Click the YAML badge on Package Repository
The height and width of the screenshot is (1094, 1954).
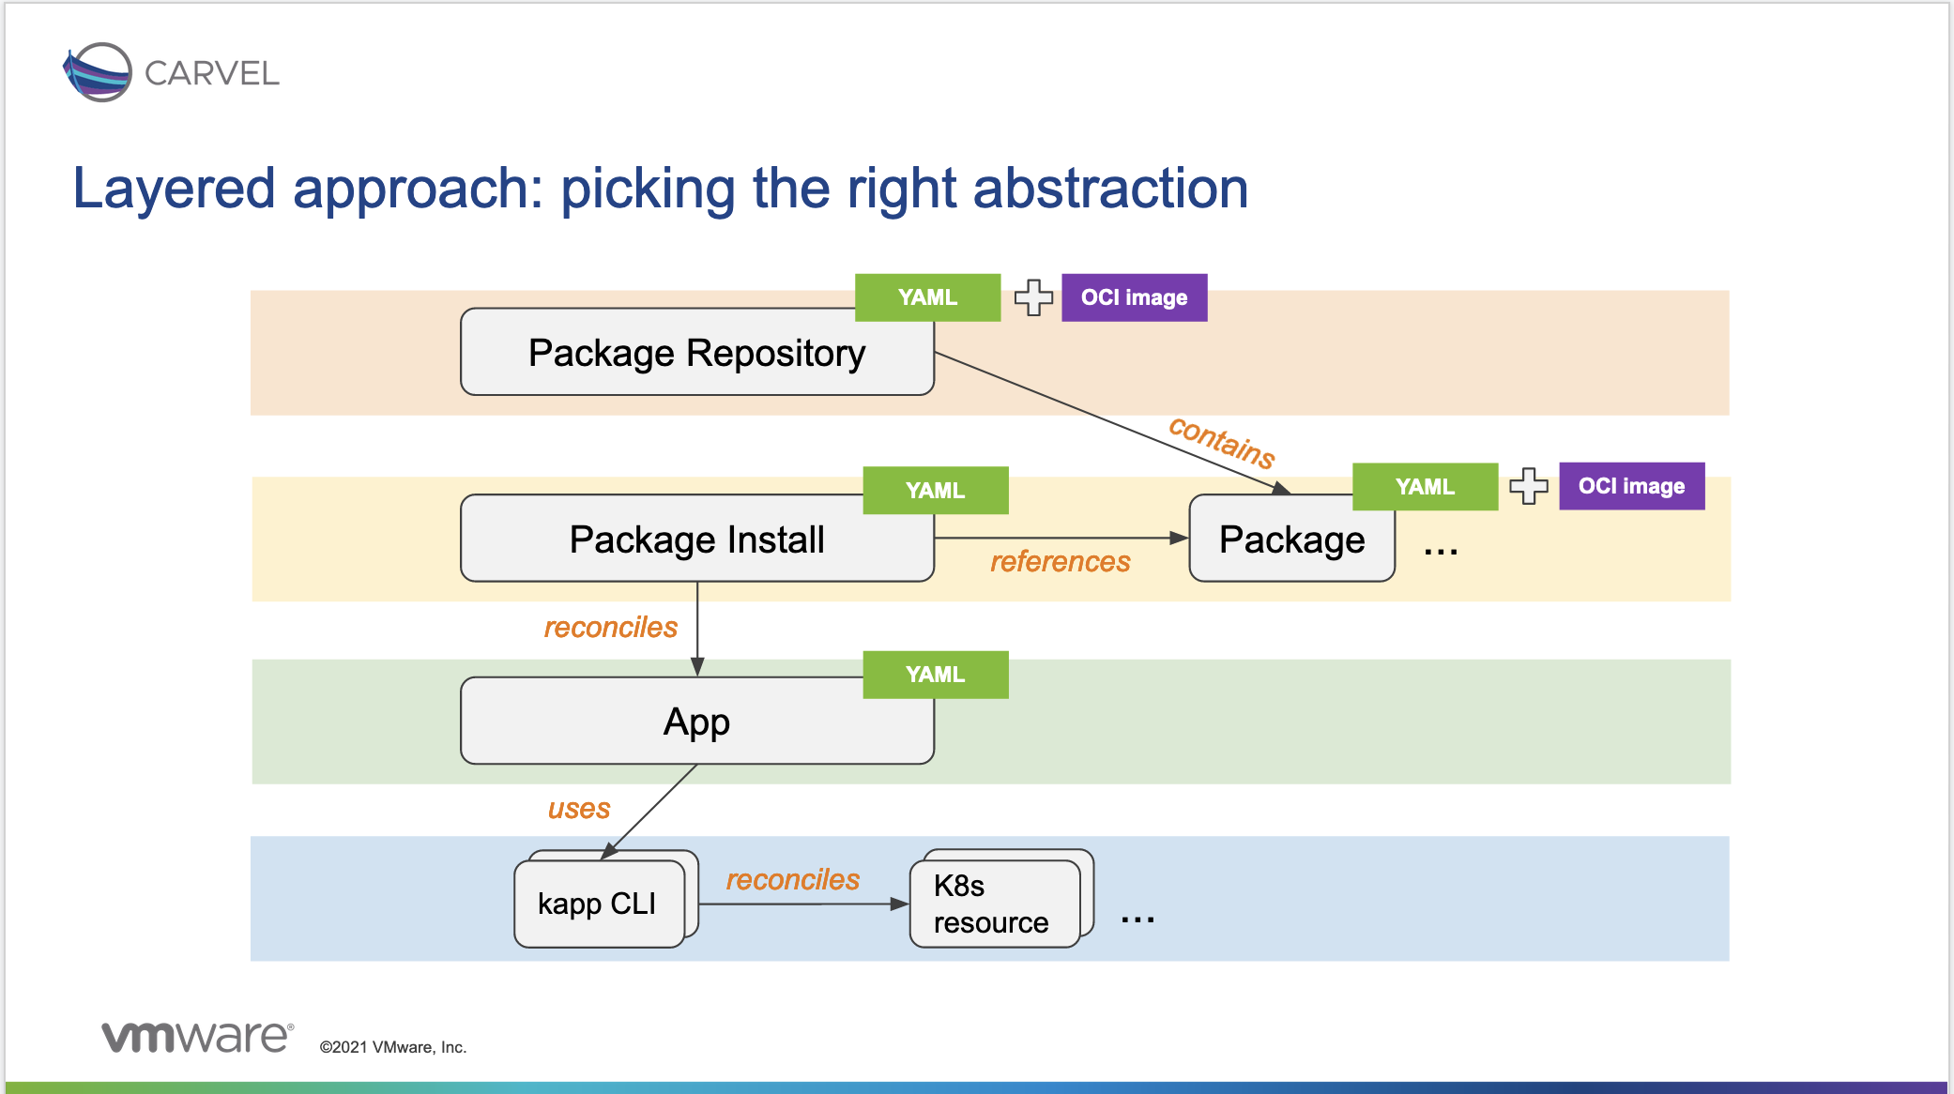tap(912, 296)
